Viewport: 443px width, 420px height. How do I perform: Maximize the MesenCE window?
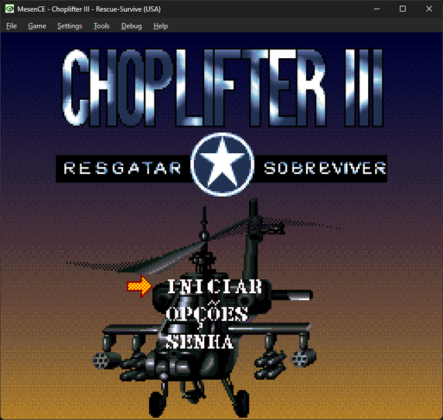403,9
